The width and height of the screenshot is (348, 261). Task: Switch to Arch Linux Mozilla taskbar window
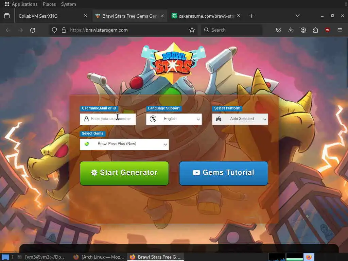coord(99,257)
